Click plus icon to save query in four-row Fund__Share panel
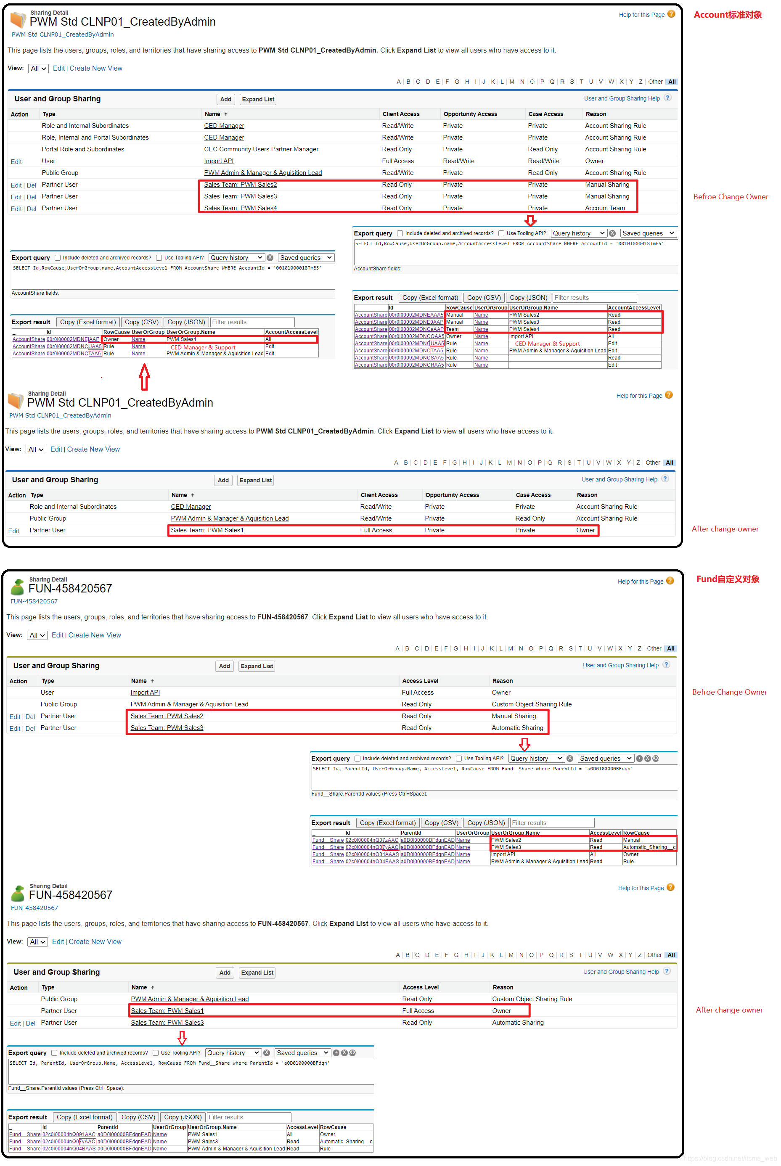 click(640, 759)
